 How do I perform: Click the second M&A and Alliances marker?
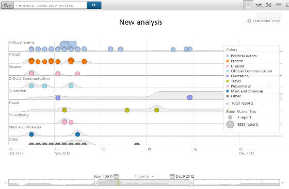coord(77,134)
